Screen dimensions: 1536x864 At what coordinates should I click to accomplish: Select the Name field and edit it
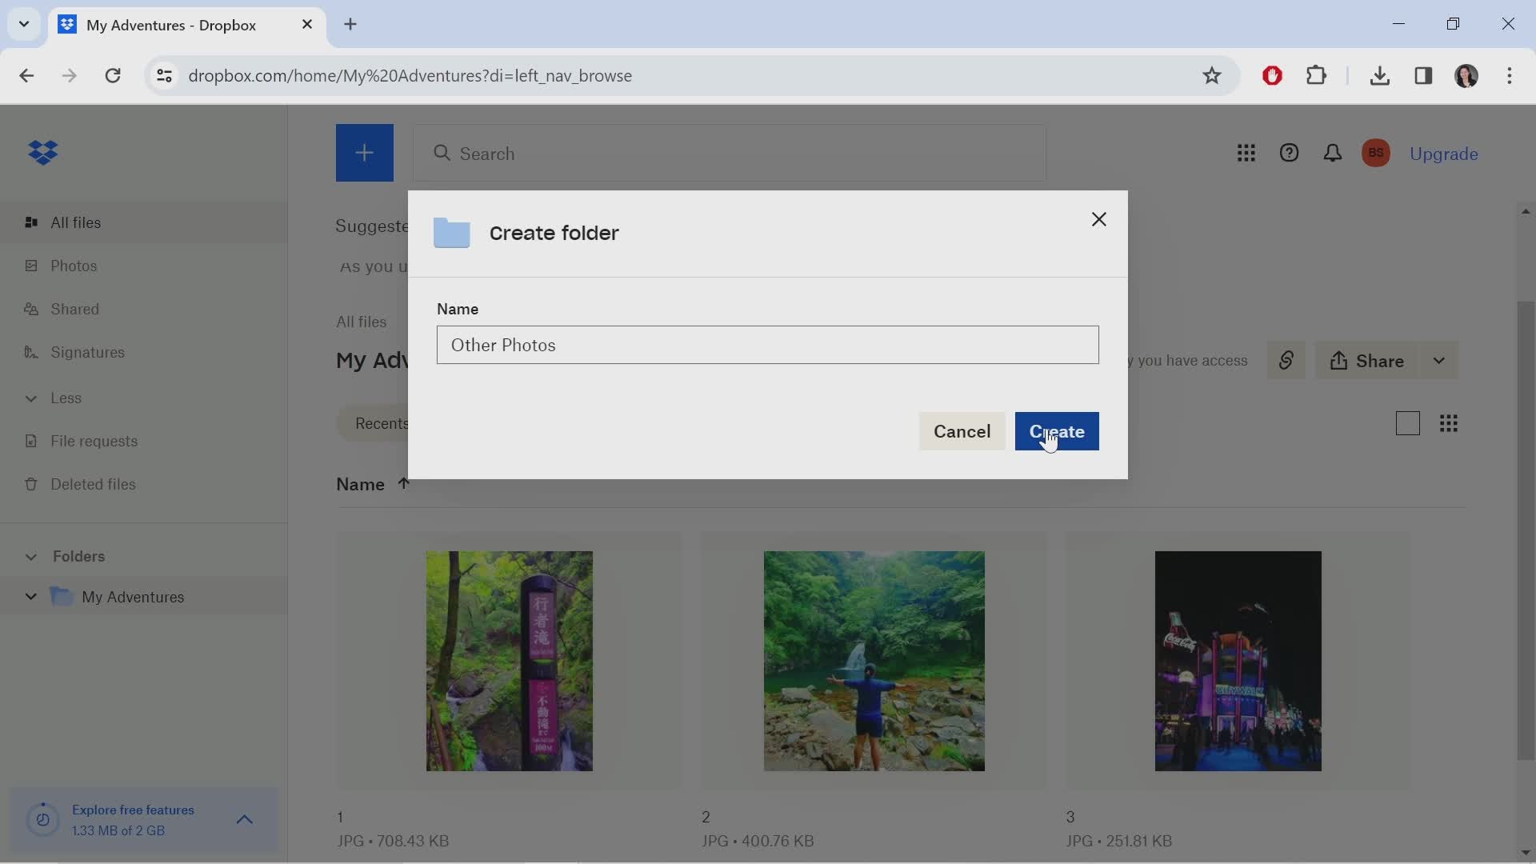pyautogui.click(x=768, y=345)
